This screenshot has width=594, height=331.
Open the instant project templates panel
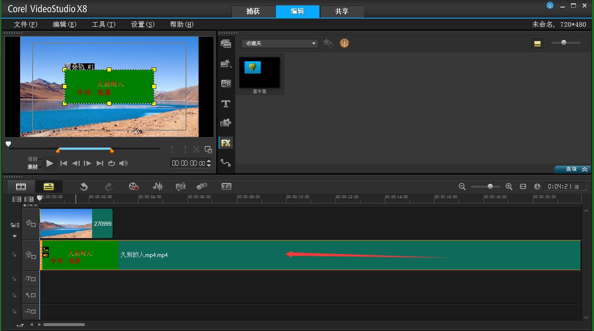coord(226,64)
